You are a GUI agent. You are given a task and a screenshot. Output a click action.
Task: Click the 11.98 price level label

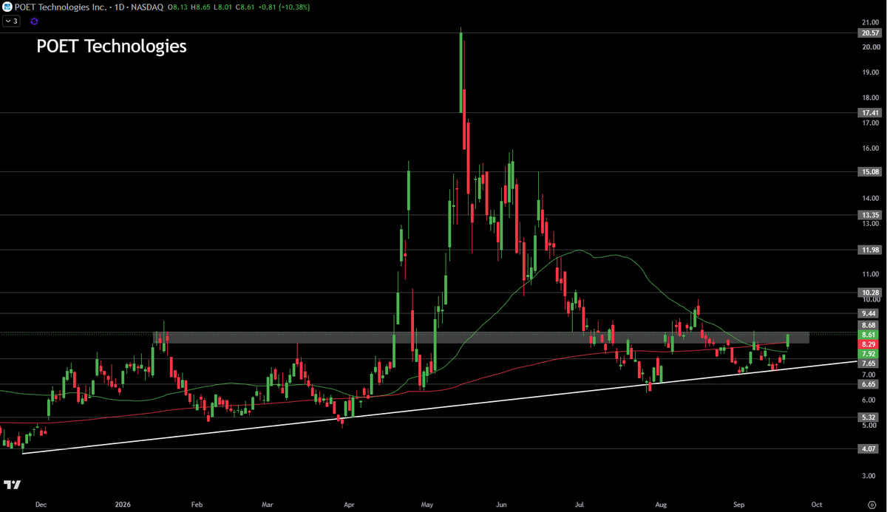869,250
